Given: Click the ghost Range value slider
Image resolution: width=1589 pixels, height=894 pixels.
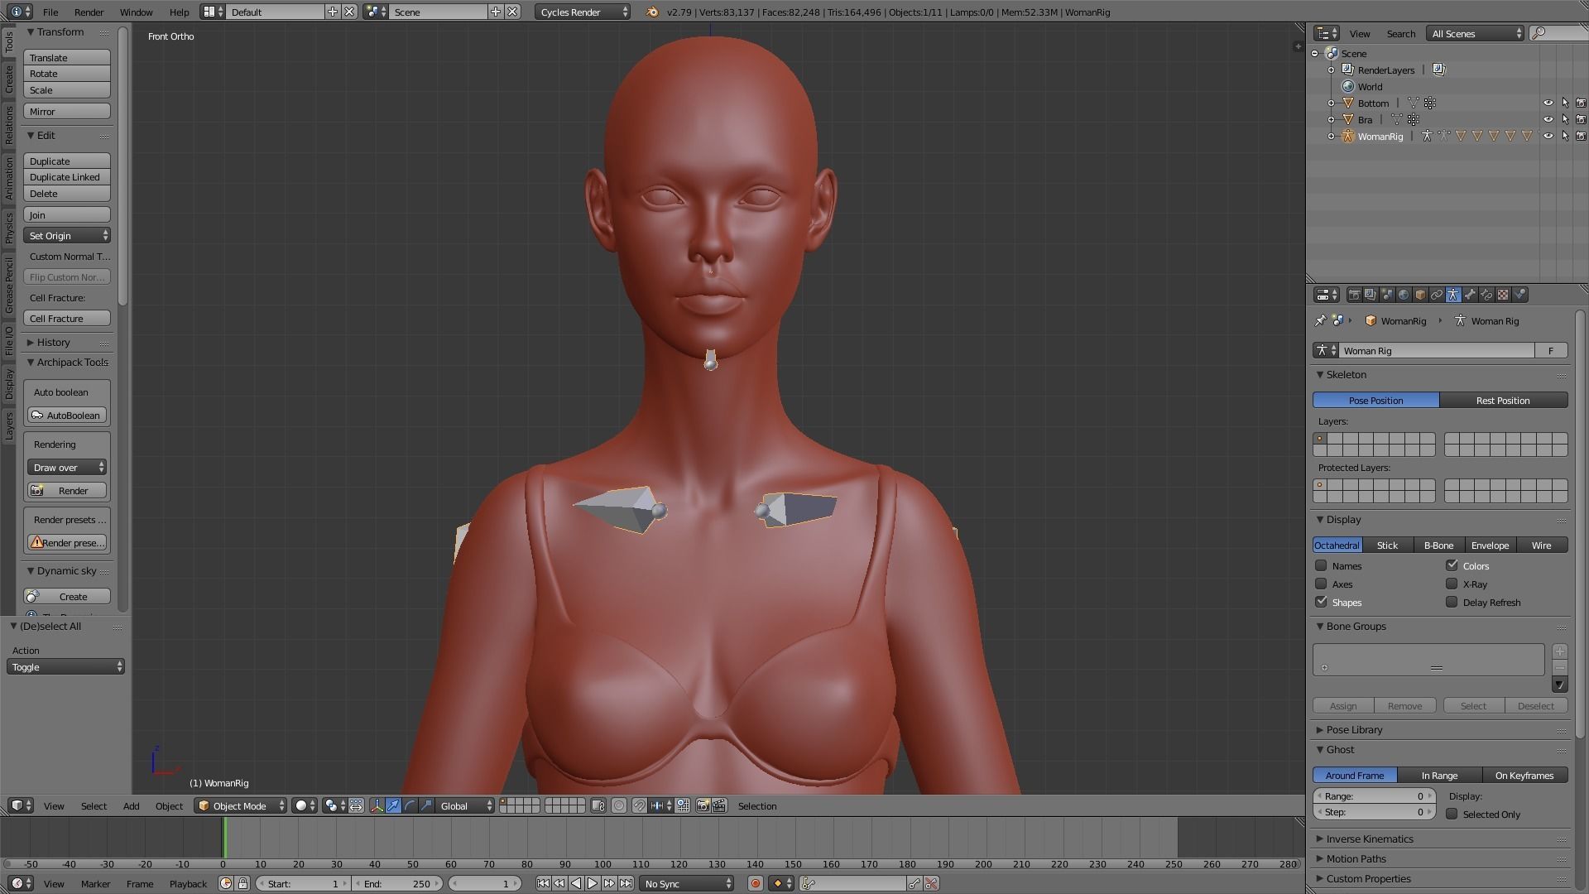Looking at the screenshot, I should click(1374, 795).
